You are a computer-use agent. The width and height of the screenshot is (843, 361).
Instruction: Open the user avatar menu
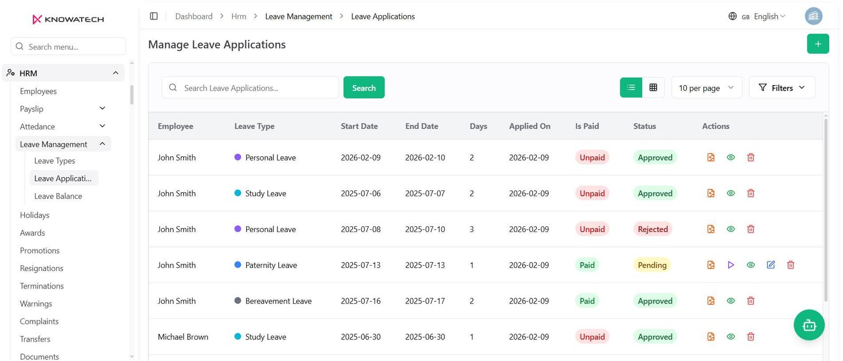pyautogui.click(x=813, y=16)
